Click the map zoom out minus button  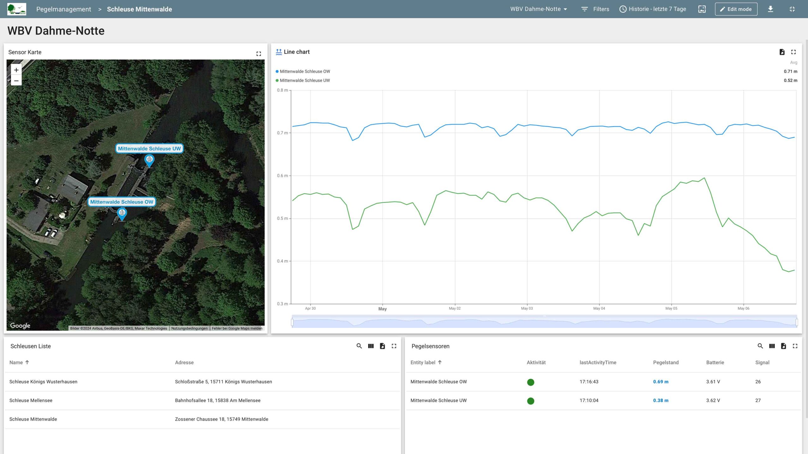(x=16, y=81)
